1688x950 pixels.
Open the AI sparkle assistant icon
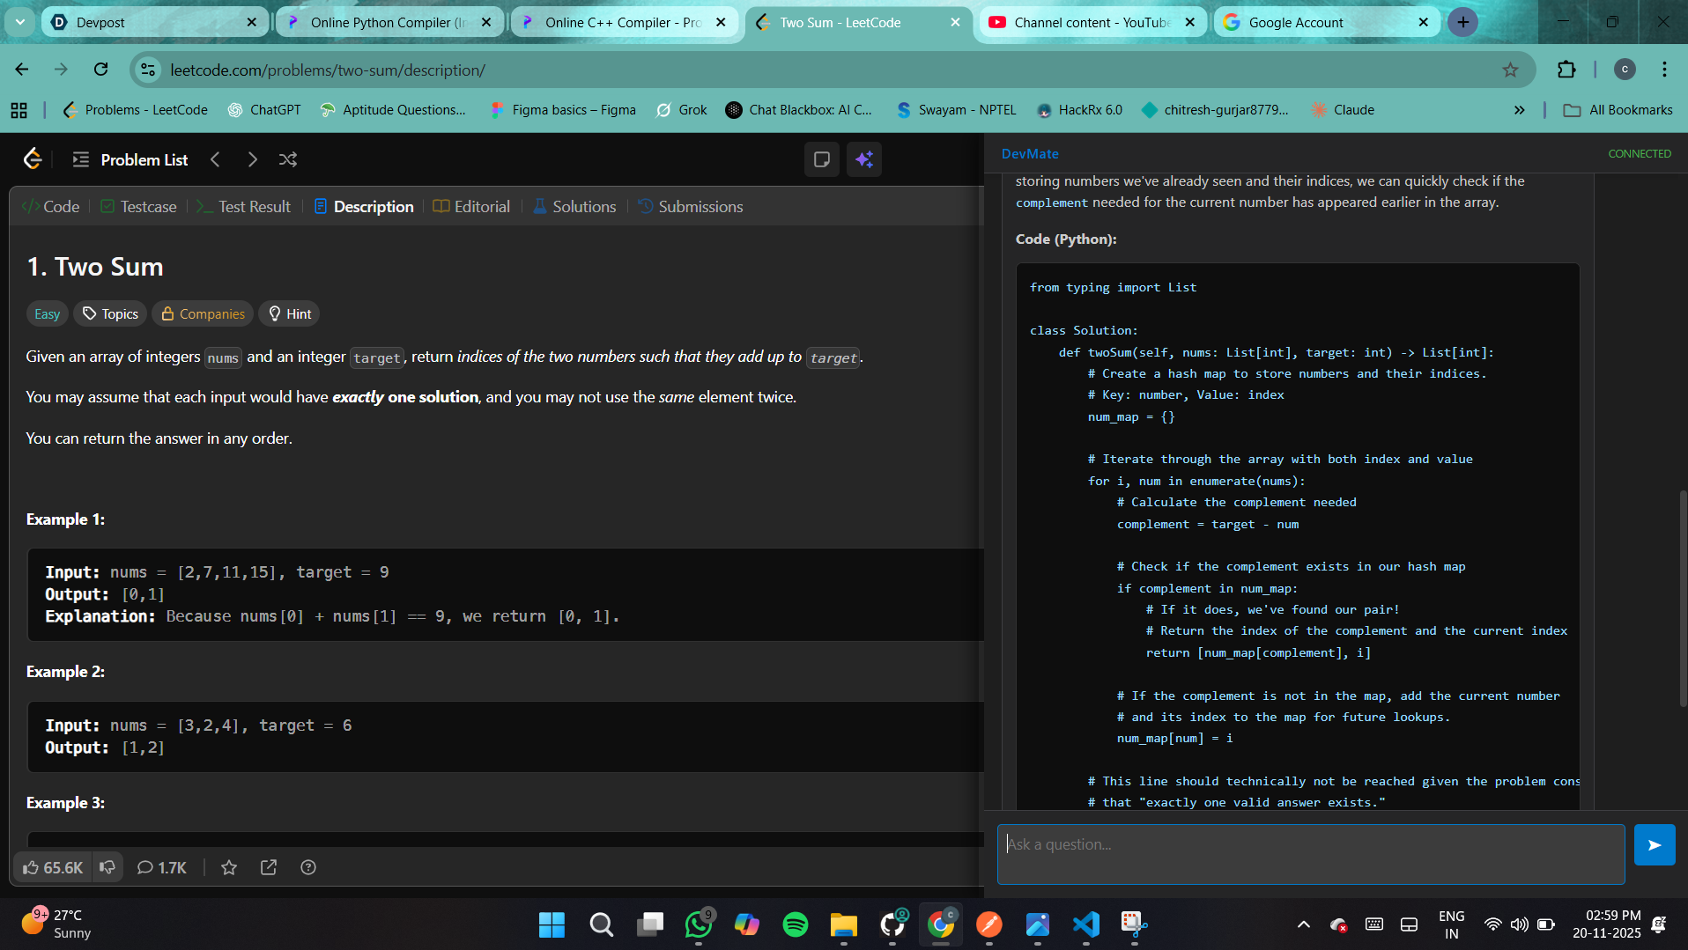pos(864,159)
